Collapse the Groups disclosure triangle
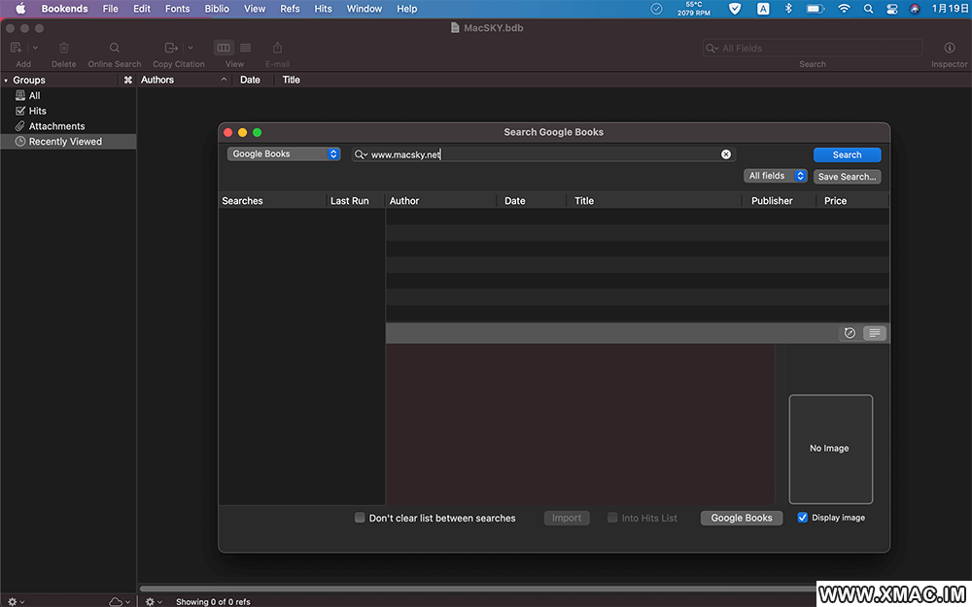 pyautogui.click(x=6, y=81)
